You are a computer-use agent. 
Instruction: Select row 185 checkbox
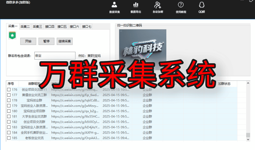[9, 138]
